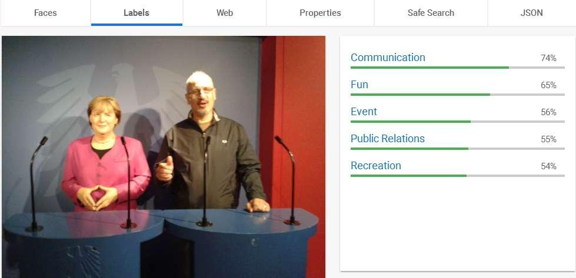Viewport: 576px width, 278px height.
Task: Select the Public Relations label
Action: [387, 139]
